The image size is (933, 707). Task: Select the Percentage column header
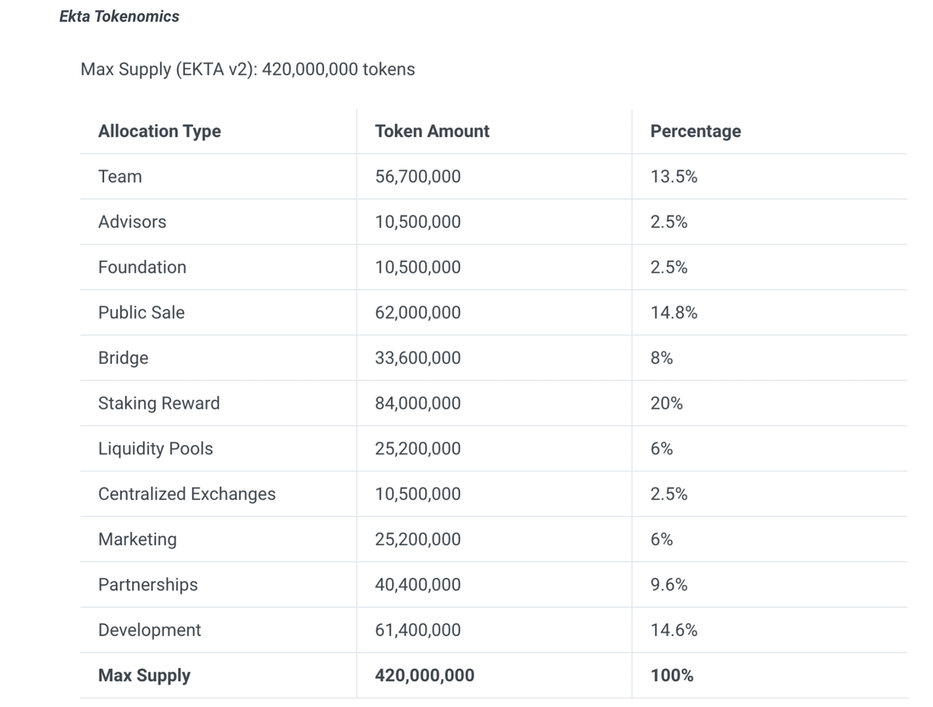coord(695,131)
